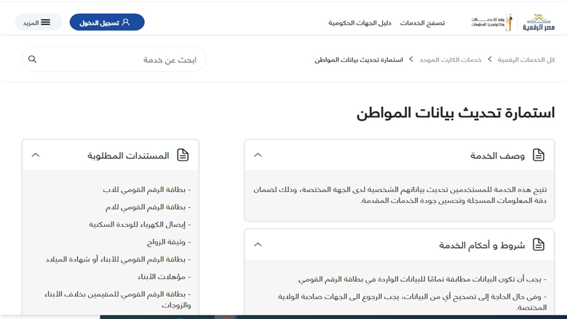Image resolution: width=567 pixels, height=319 pixels.
Task: Click the user icon in تسجيل الدخول button
Action: [x=125, y=23]
